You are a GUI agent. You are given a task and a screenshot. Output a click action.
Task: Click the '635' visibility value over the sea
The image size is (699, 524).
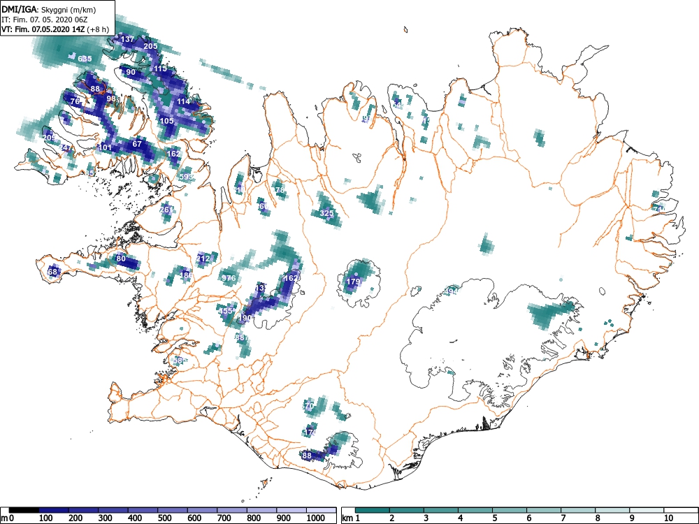[85, 59]
